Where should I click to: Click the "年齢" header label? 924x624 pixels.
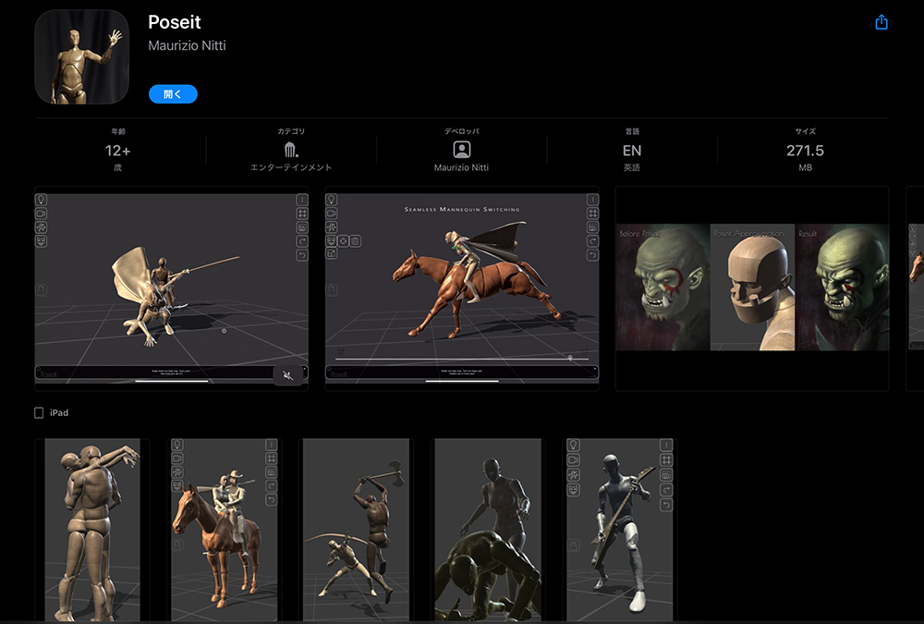coord(118,131)
